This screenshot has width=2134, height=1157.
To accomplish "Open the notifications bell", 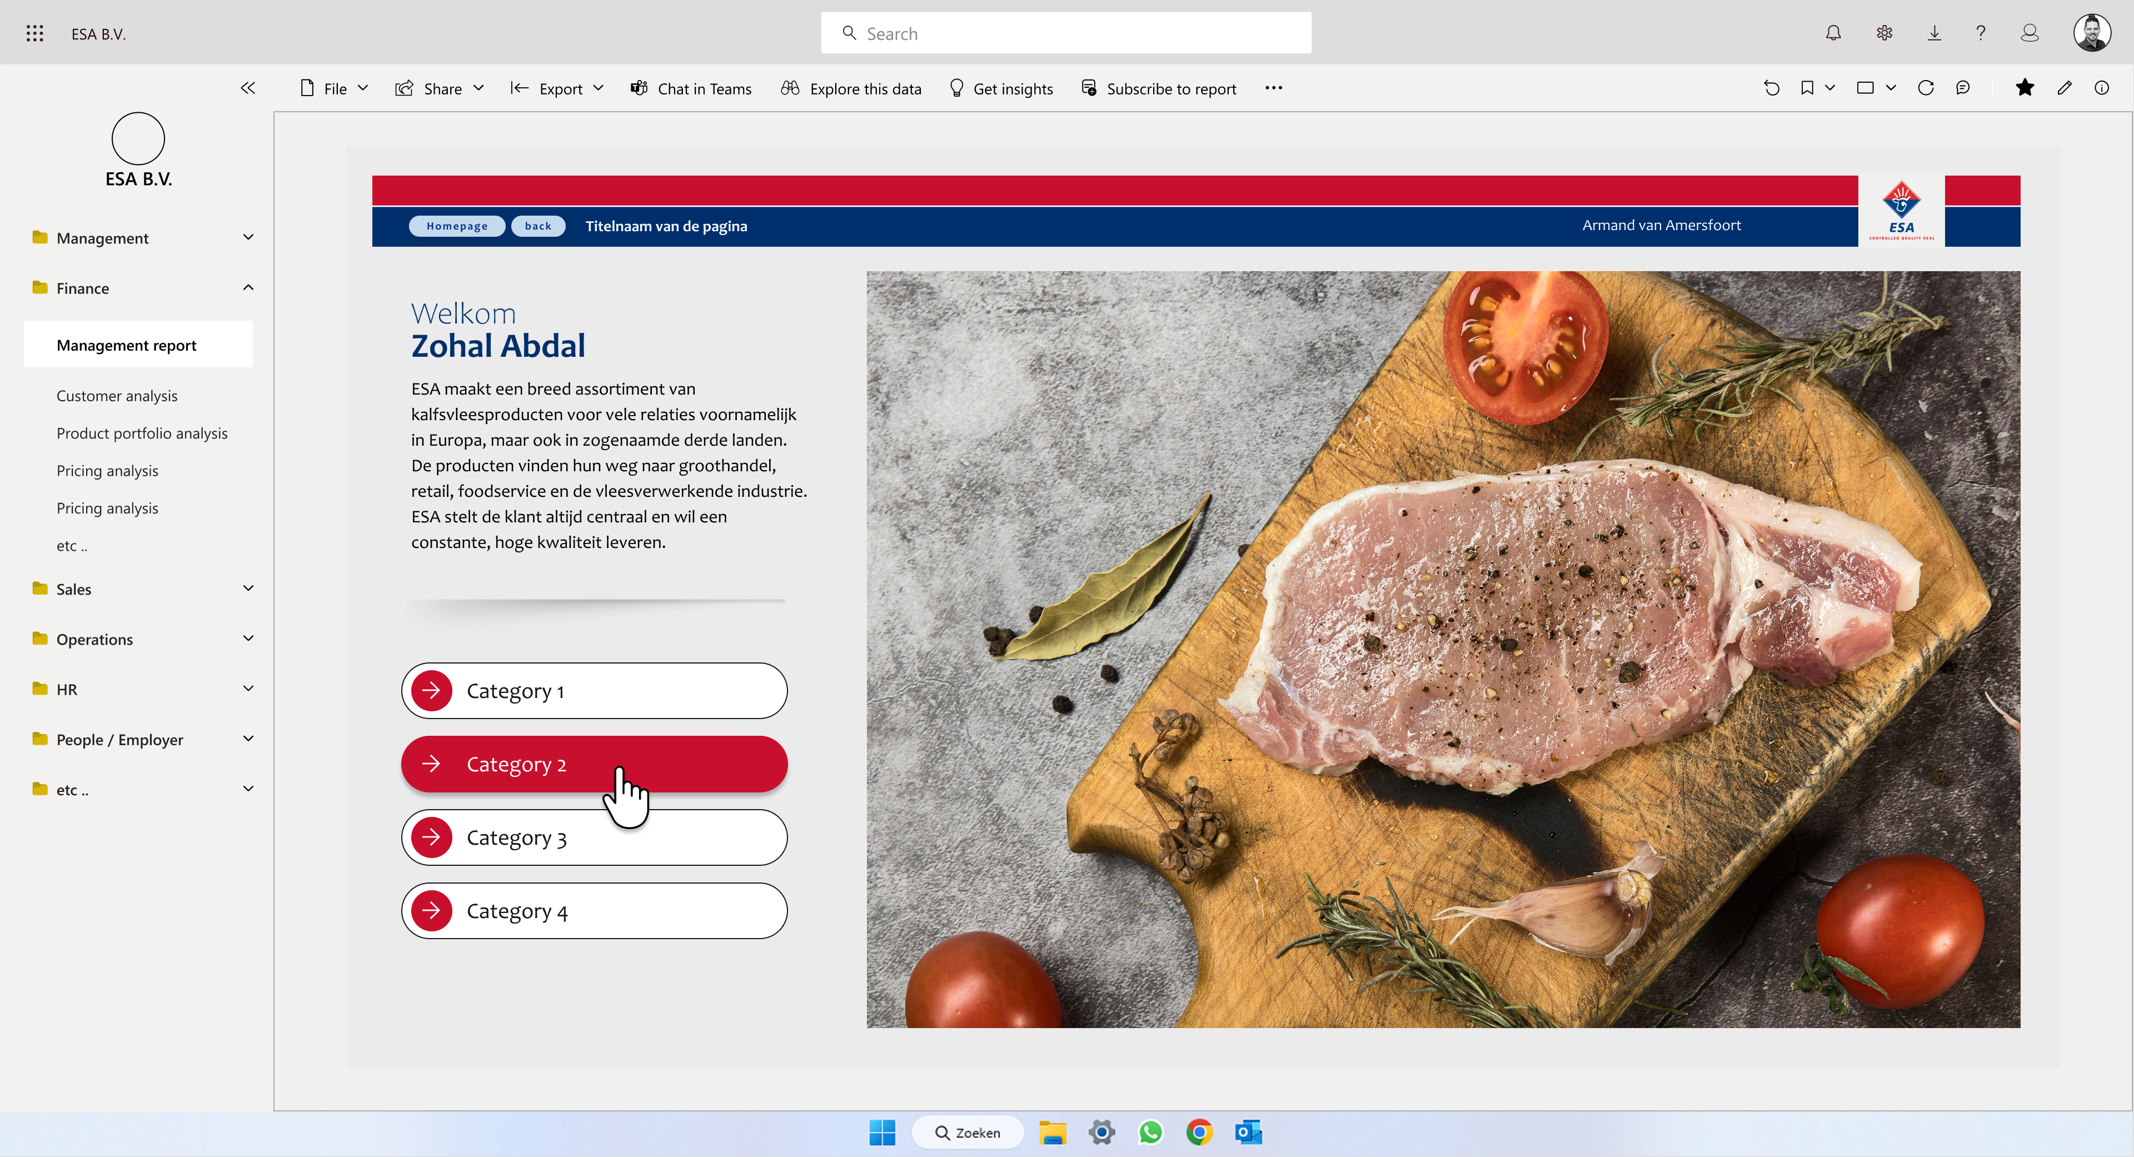I will pos(1832,33).
